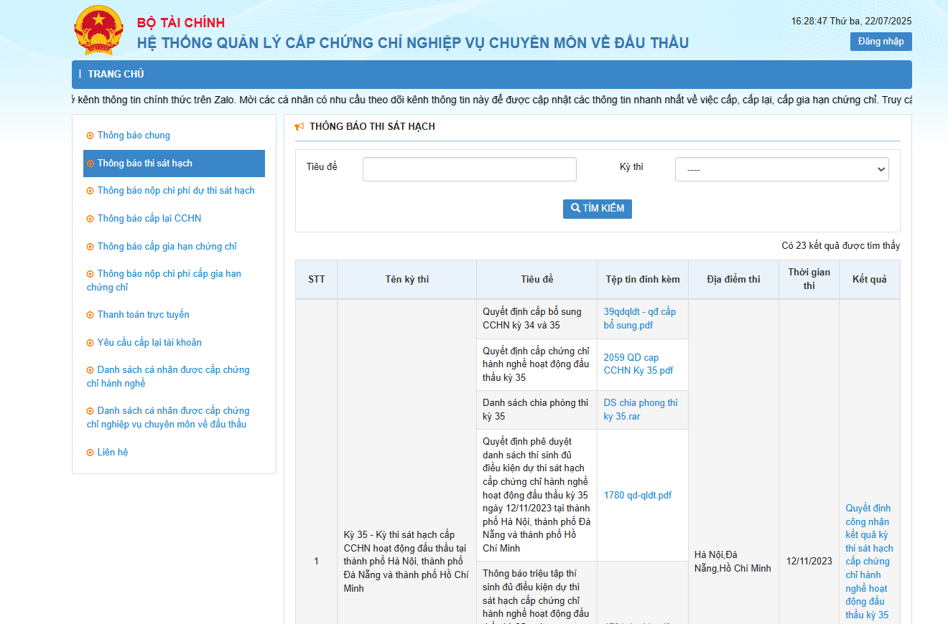948x624 pixels.
Task: Click the Vietnam national emblem logo
Action: click(99, 31)
